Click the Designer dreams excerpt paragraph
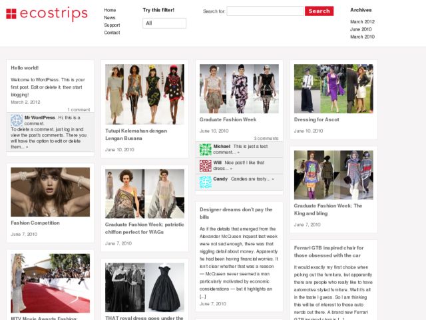 click(x=239, y=263)
